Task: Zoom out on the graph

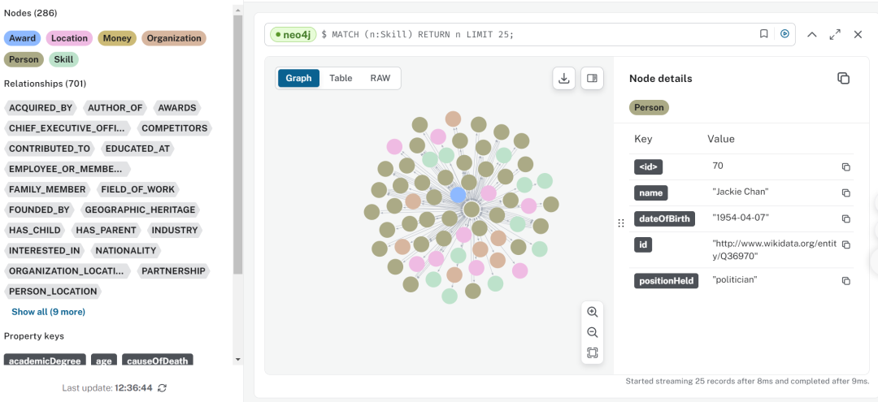Action: click(x=592, y=332)
